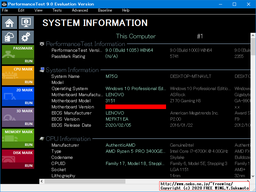Click the Operating System row label
The image size is (256, 192).
pos(70,88)
